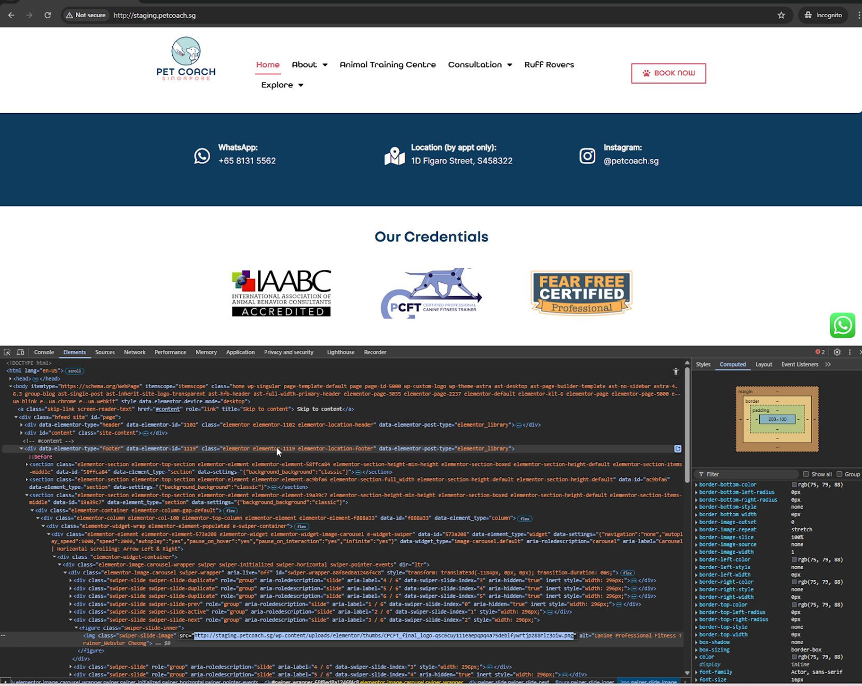
Task: Open the Event Listeners sidebar tab
Action: pyautogui.click(x=800, y=364)
